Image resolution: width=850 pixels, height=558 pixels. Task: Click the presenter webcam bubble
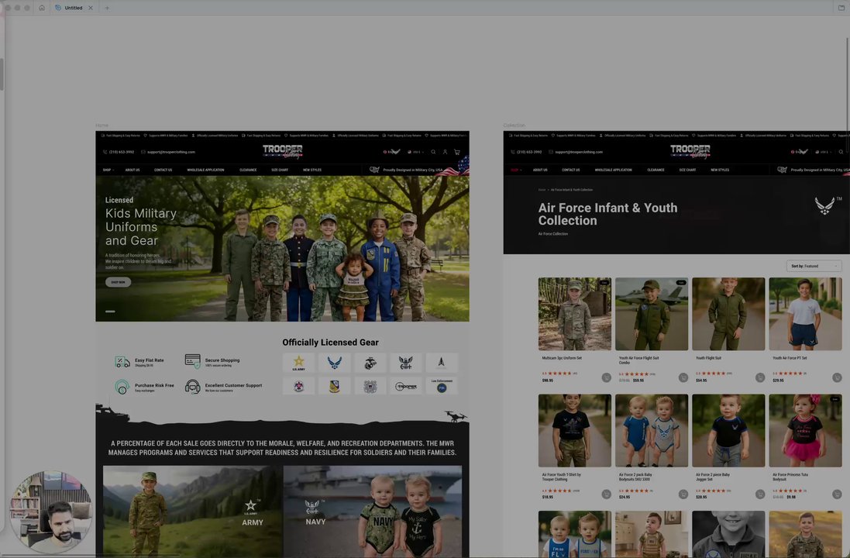pyautogui.click(x=51, y=511)
